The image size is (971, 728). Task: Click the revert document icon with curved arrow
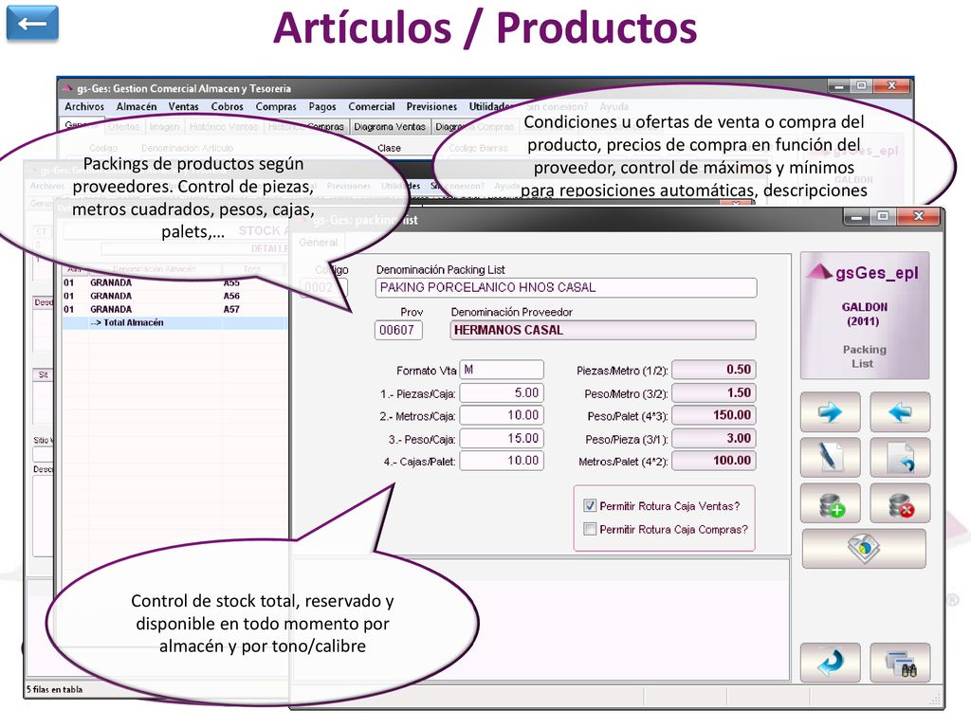pos(900,457)
